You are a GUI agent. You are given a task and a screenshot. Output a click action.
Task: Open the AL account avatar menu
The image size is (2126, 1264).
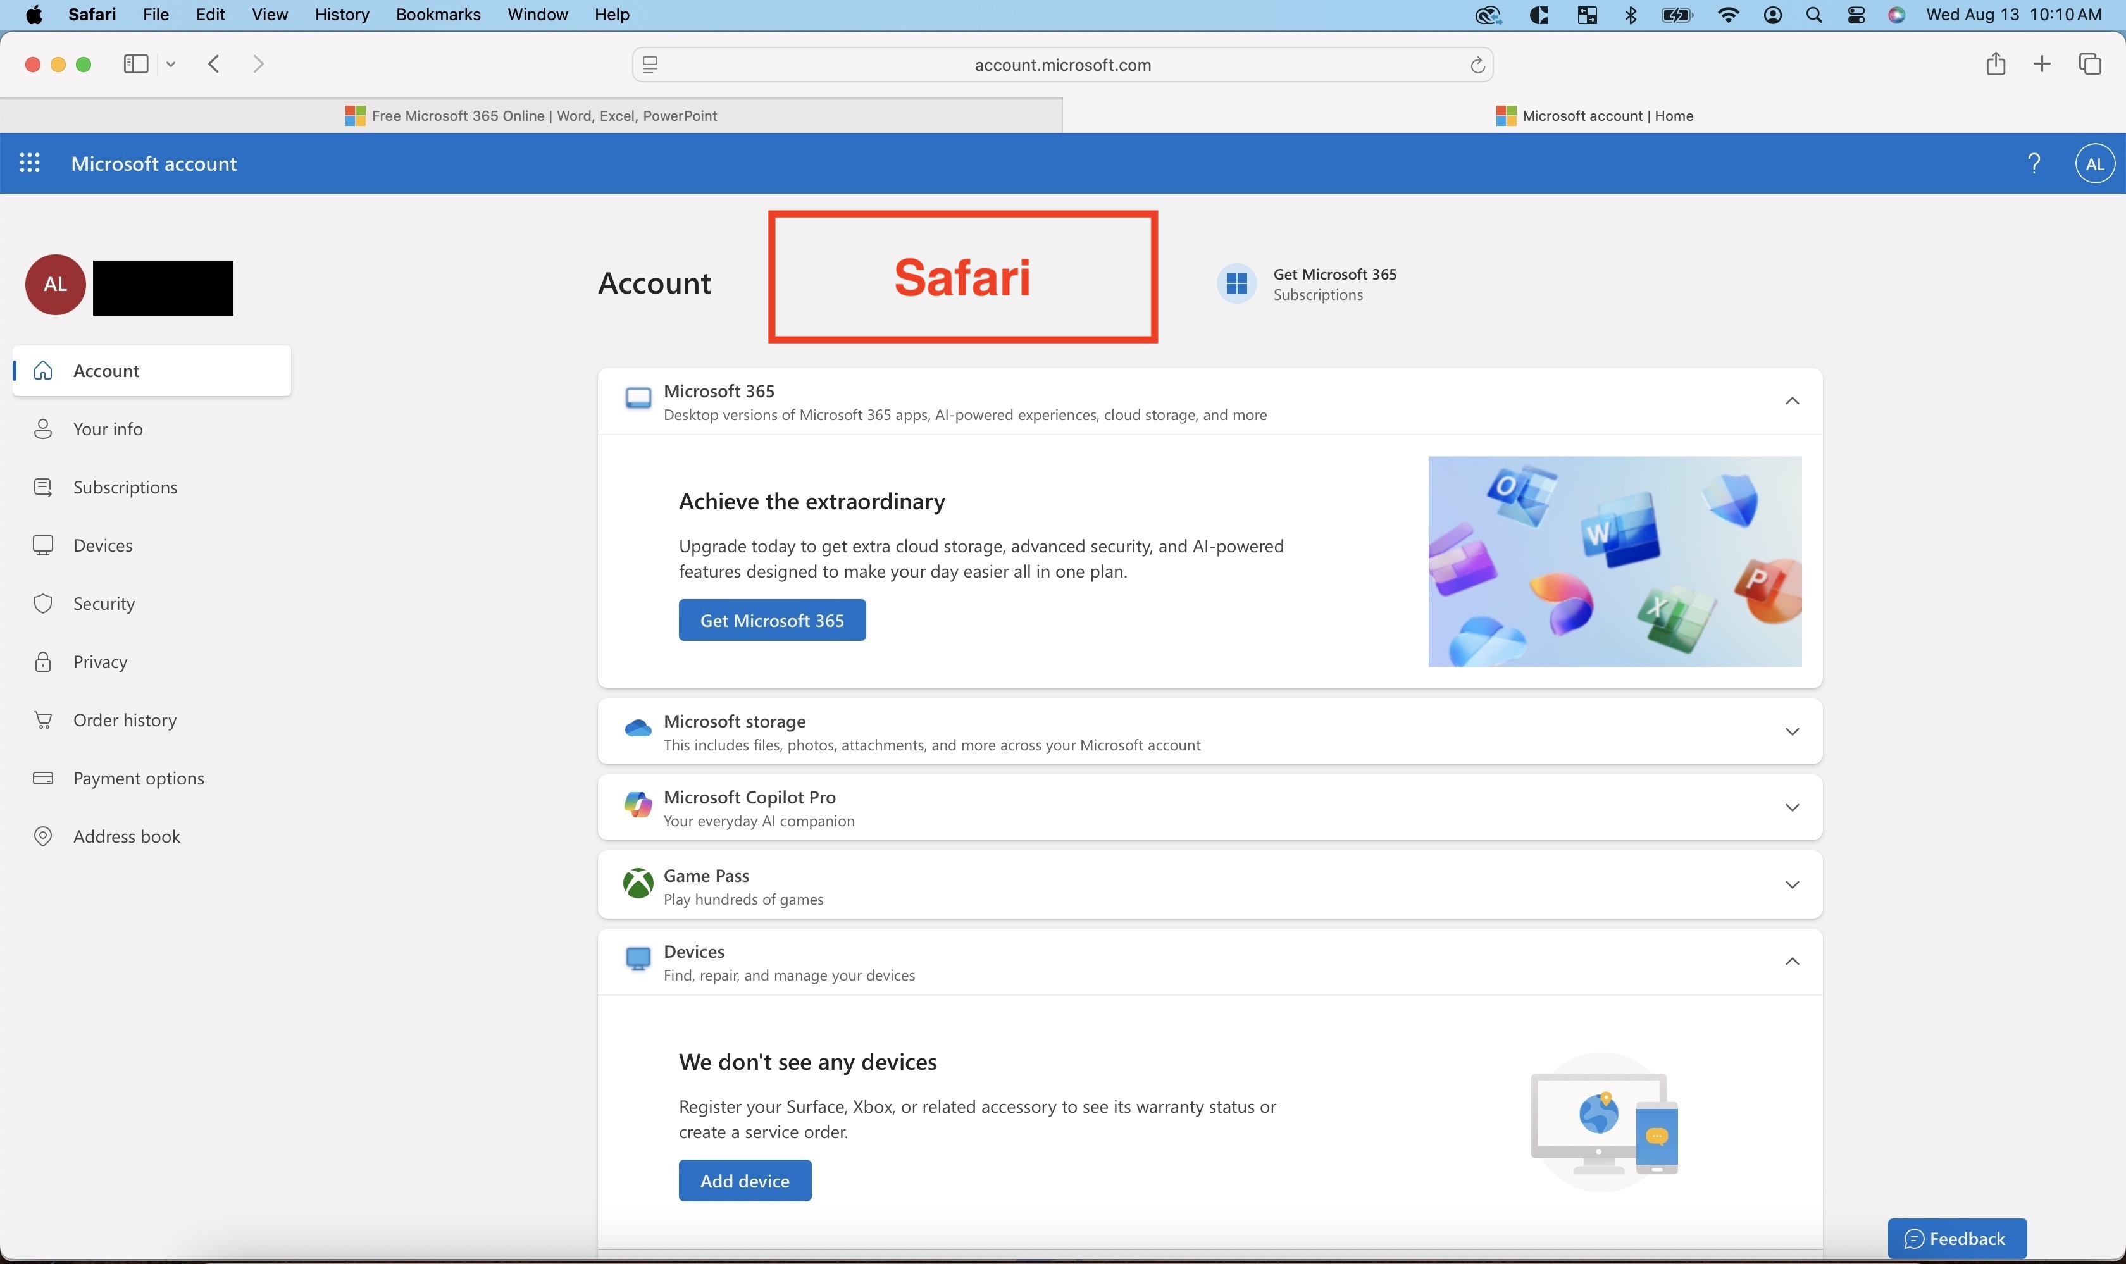[x=2096, y=162]
